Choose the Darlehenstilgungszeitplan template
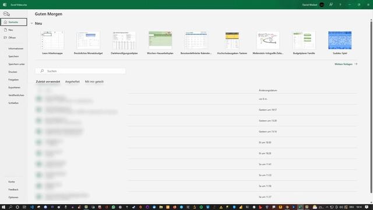The width and height of the screenshot is (373, 210). click(x=124, y=43)
